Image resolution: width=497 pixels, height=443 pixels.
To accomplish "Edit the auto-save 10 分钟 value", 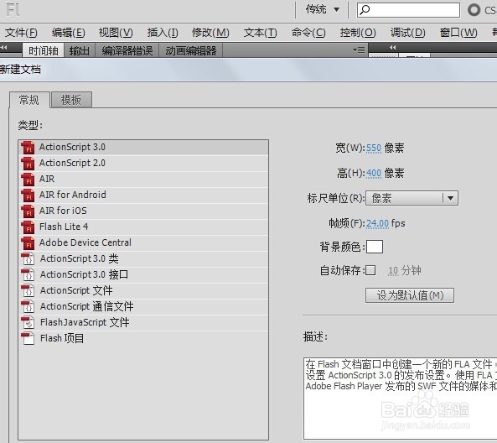I will tap(393, 271).
